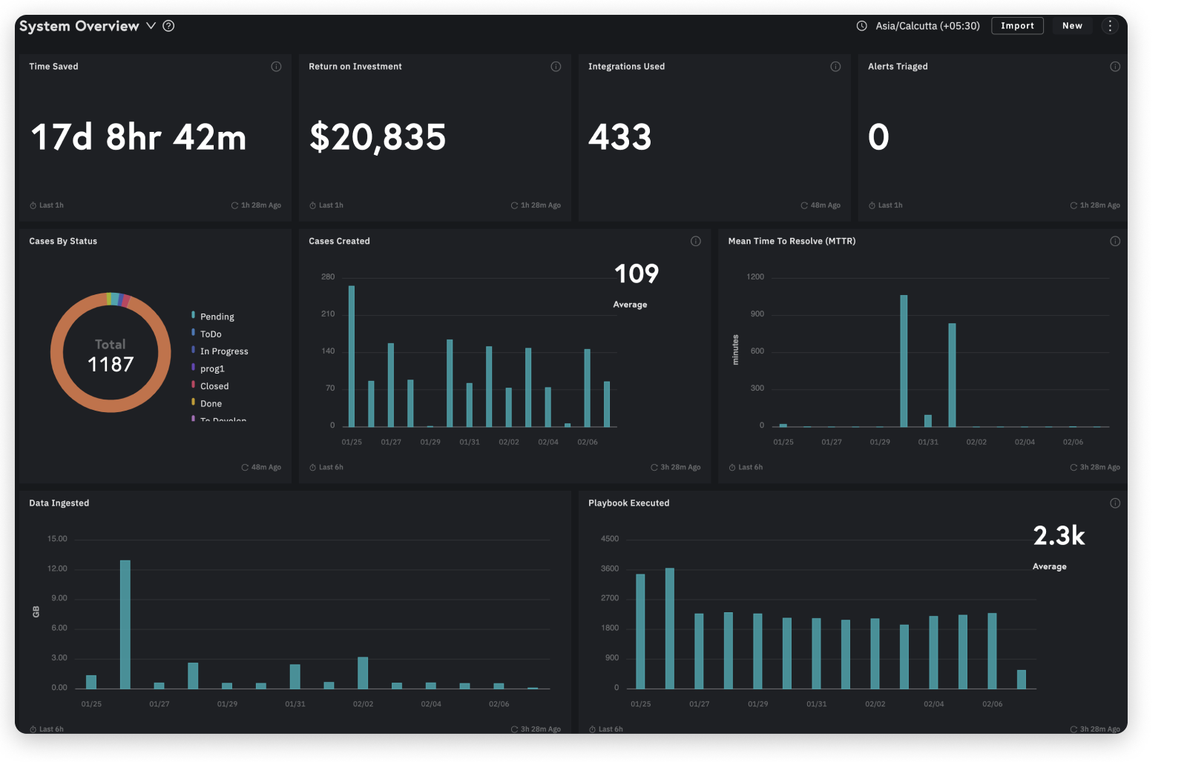This screenshot has width=1187, height=762.
Task: Click the System Overview dashboard title
Action: (x=79, y=26)
